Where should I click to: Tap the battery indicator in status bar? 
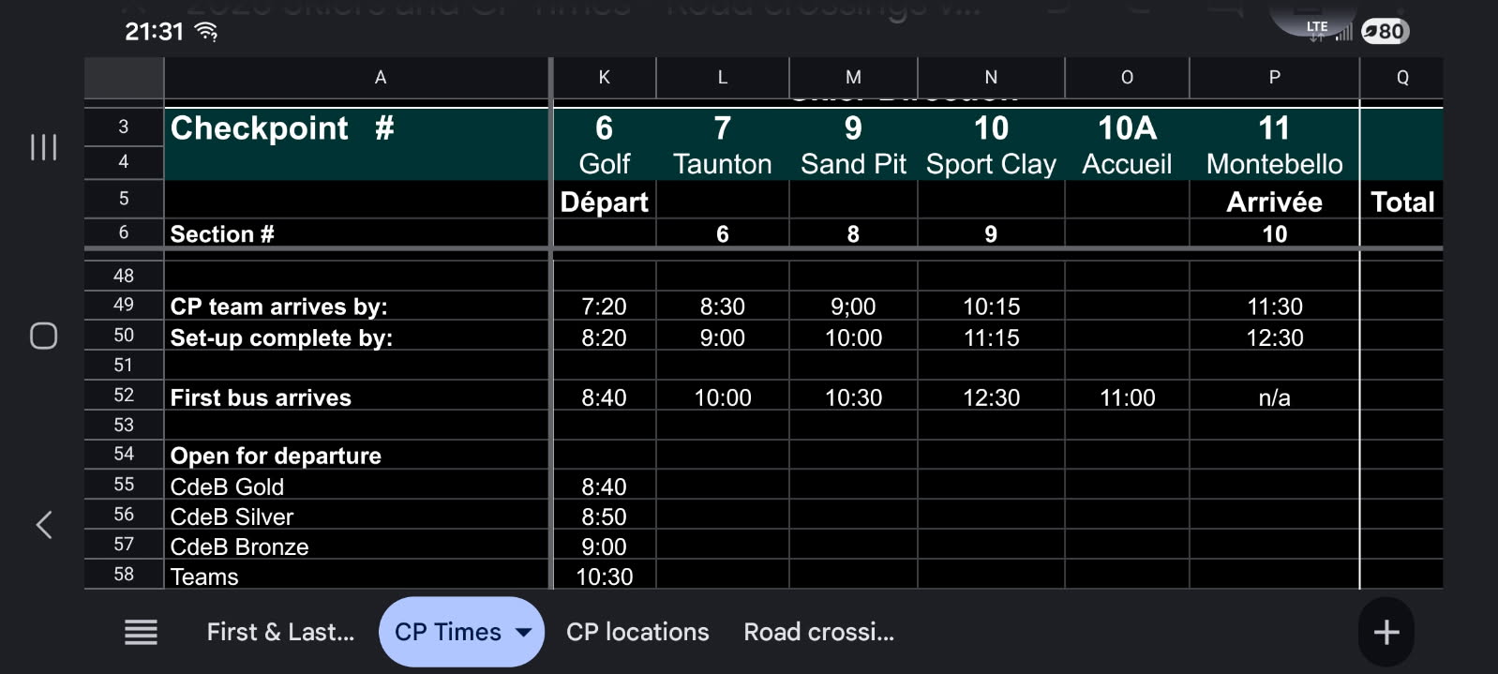(1385, 31)
